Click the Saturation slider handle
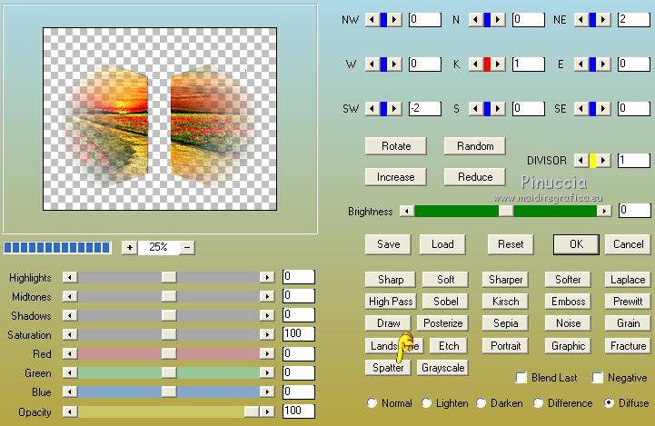Screen dimensions: 655x426 [169, 334]
